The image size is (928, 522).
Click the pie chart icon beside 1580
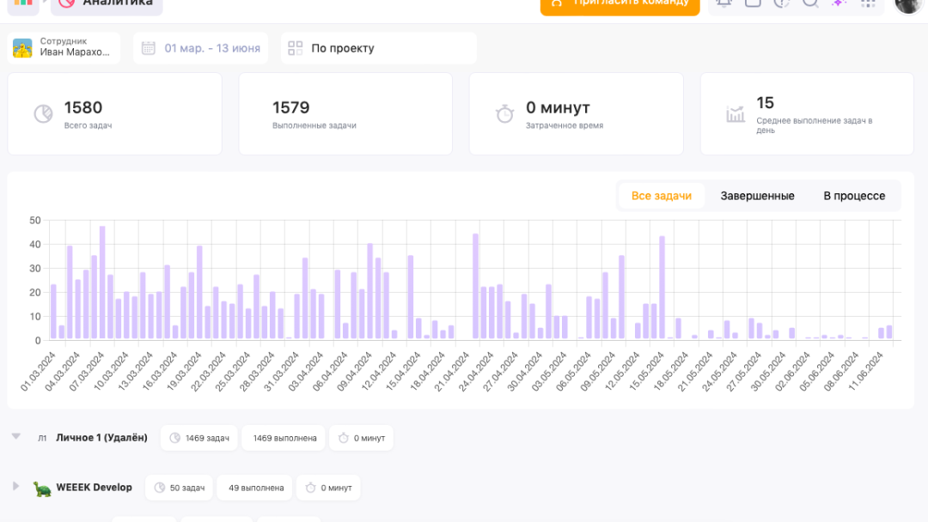tap(43, 113)
